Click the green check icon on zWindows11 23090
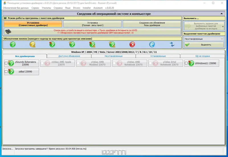The width and height of the screenshot is (228, 157). click(x=191, y=63)
